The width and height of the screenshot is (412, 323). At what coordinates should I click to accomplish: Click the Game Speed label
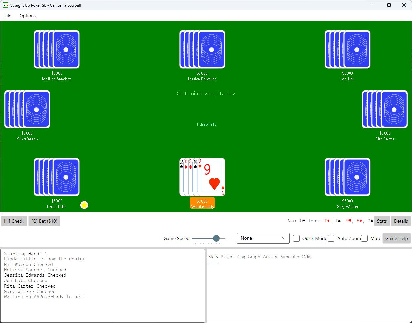coord(177,238)
